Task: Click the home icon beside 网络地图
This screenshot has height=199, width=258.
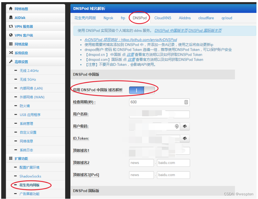Action: pos(11,9)
